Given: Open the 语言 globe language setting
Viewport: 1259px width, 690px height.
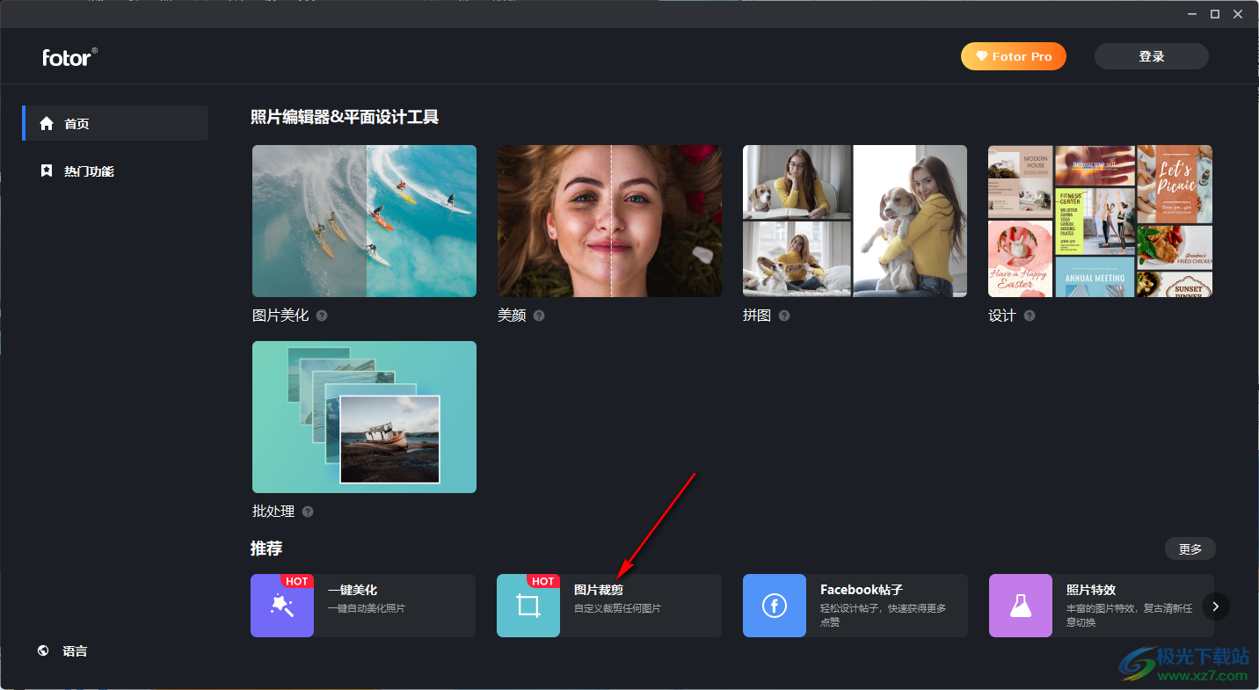Looking at the screenshot, I should (62, 651).
